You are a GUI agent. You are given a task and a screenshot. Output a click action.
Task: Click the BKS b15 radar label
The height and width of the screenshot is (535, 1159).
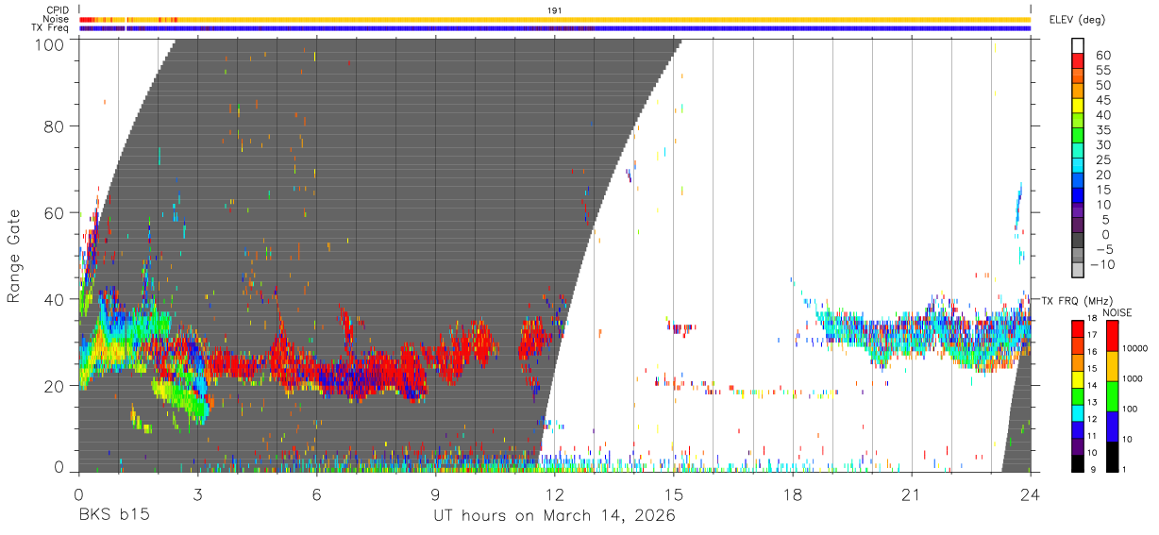[114, 515]
